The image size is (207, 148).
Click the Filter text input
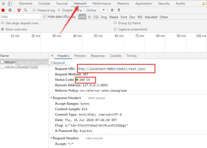coord(20,17)
